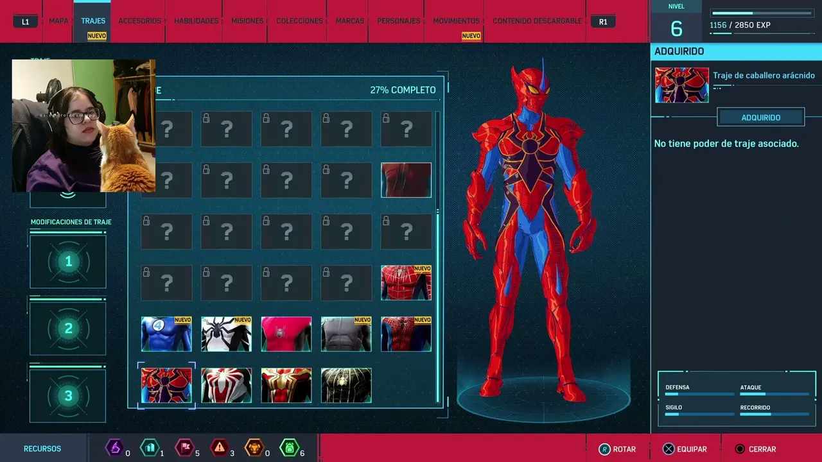Click the R1 shoulder button icon
822x462 pixels.
(603, 21)
